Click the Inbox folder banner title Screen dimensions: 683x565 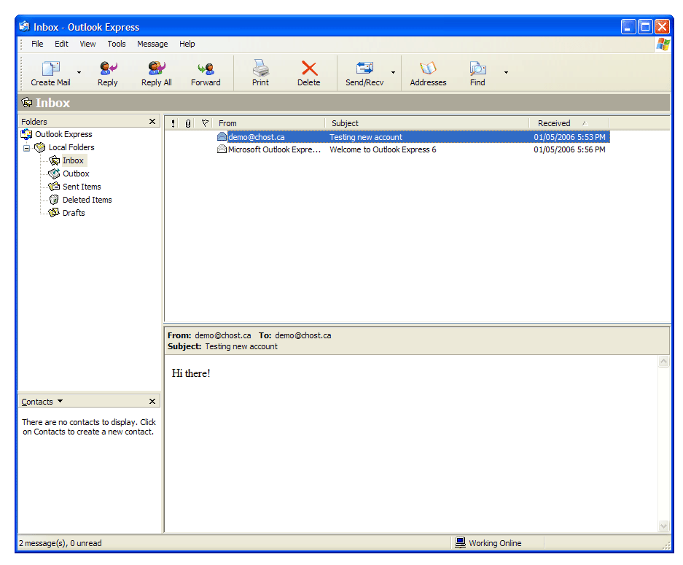pos(52,103)
